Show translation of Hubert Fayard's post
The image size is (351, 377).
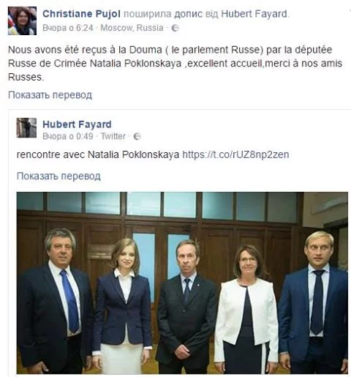(58, 176)
